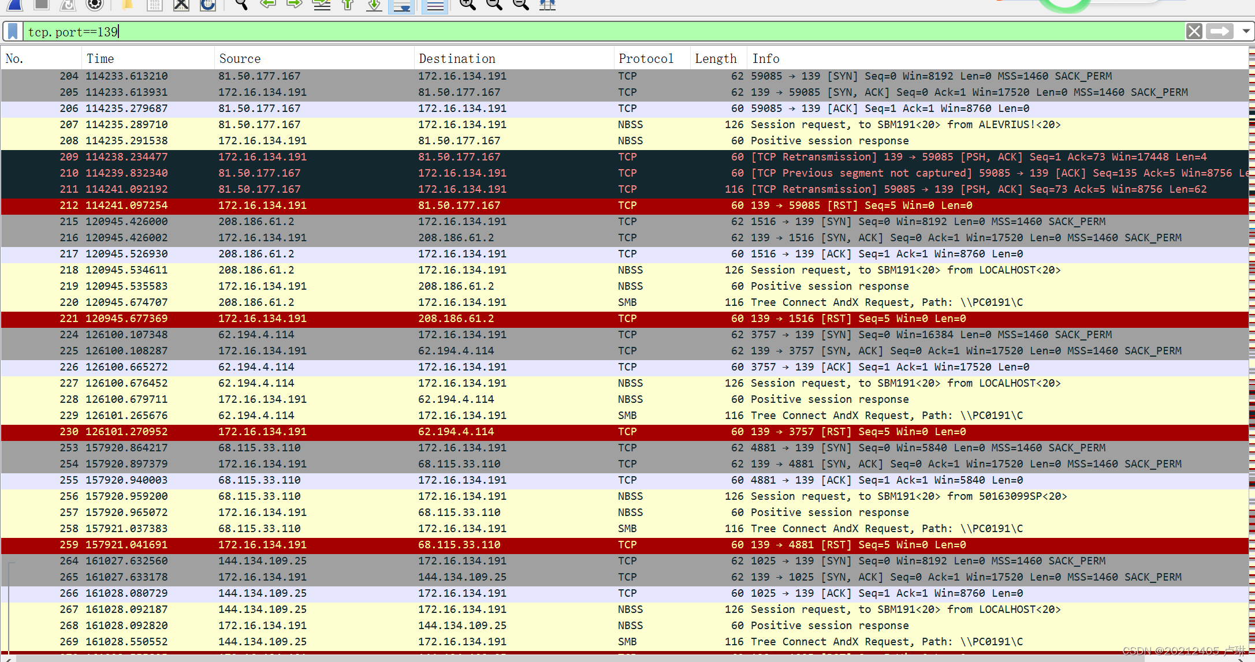Zoom in on the packet text

467,5
